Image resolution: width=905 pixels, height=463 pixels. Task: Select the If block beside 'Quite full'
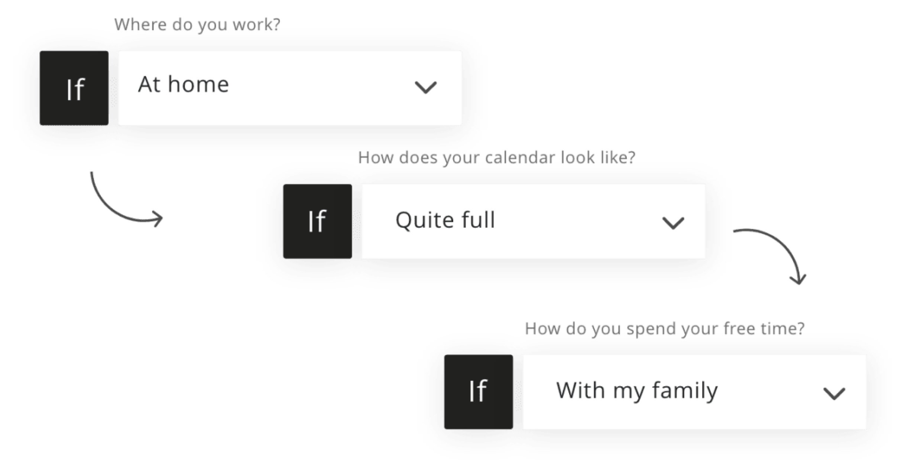coord(317,221)
